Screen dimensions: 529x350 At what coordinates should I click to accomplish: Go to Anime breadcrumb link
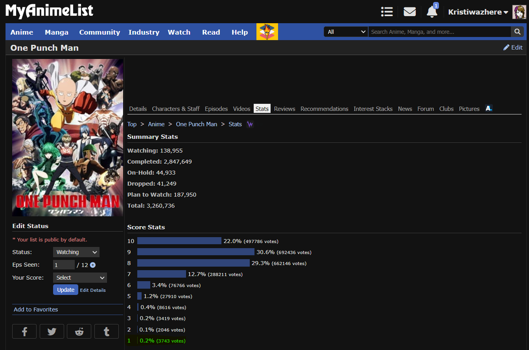coord(156,124)
